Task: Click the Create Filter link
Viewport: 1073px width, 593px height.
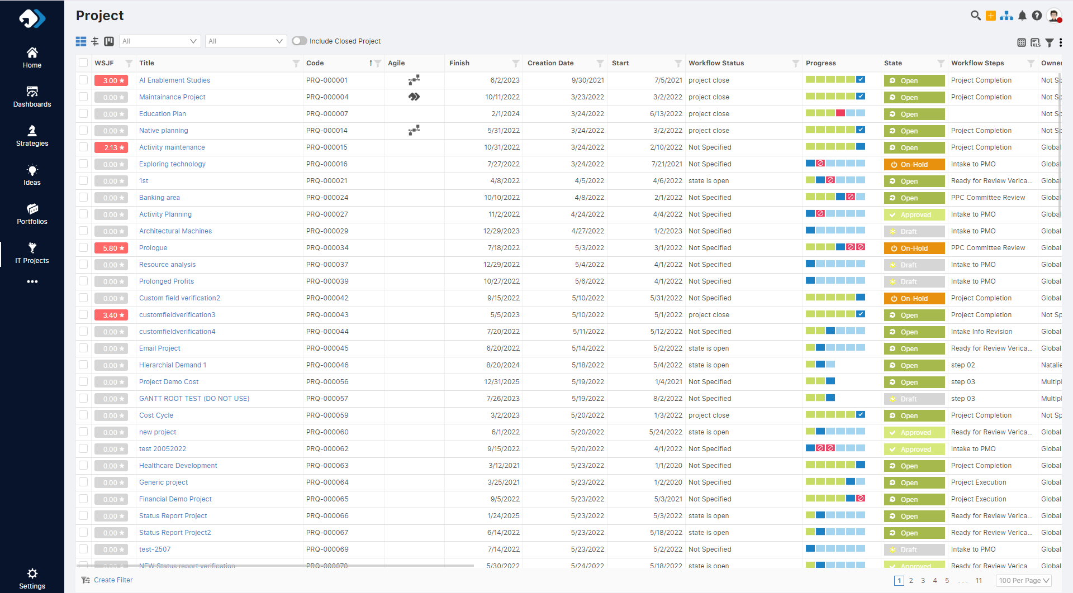Action: pyautogui.click(x=113, y=580)
